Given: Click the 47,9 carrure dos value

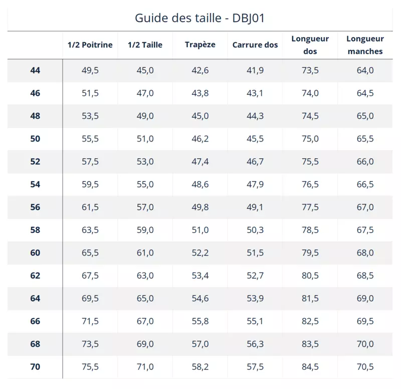Looking at the screenshot, I should (255, 184).
